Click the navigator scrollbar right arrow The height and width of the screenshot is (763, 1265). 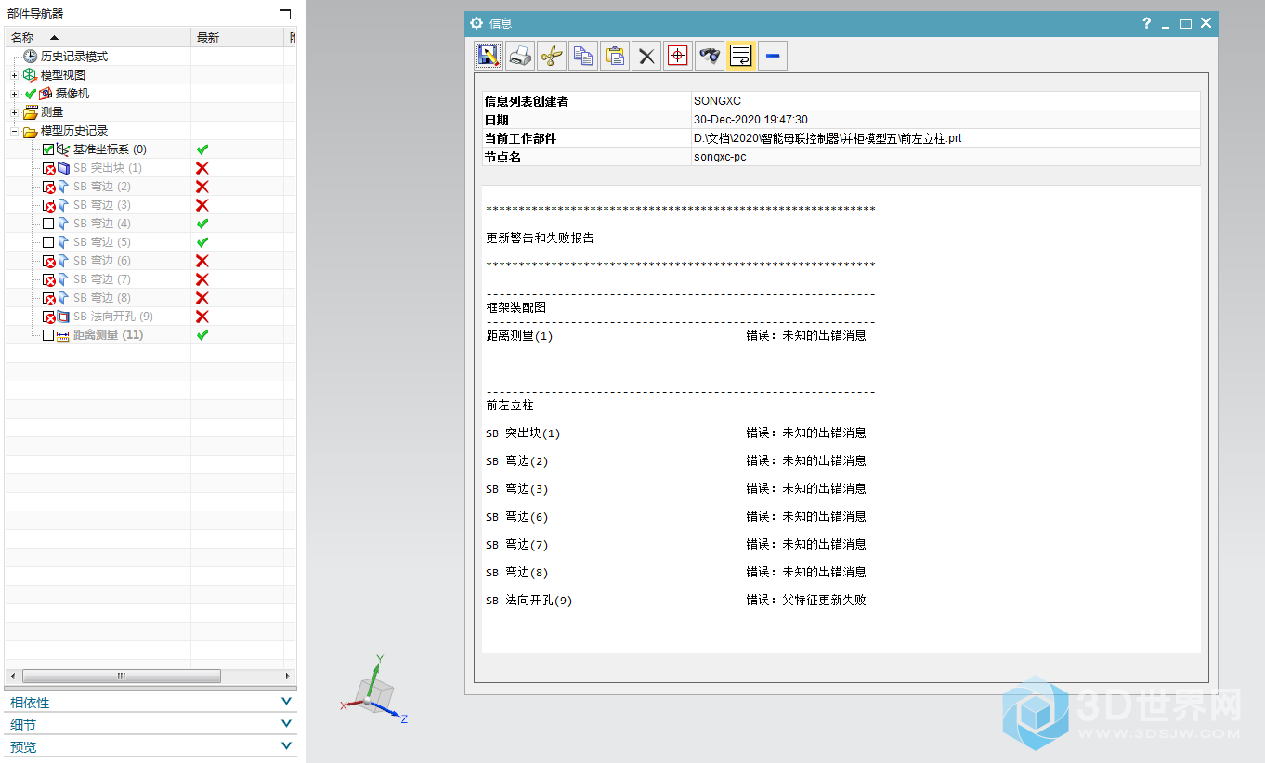tap(287, 676)
